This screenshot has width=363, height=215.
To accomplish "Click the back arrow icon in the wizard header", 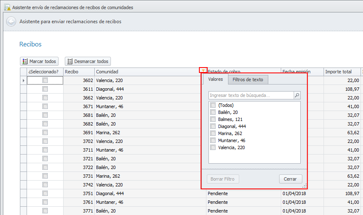I will 11,22.
